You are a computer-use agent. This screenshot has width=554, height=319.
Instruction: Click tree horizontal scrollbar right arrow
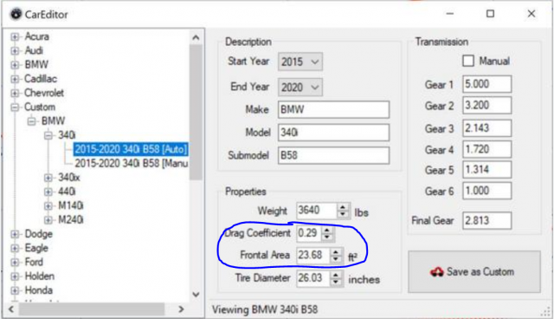coord(181,309)
